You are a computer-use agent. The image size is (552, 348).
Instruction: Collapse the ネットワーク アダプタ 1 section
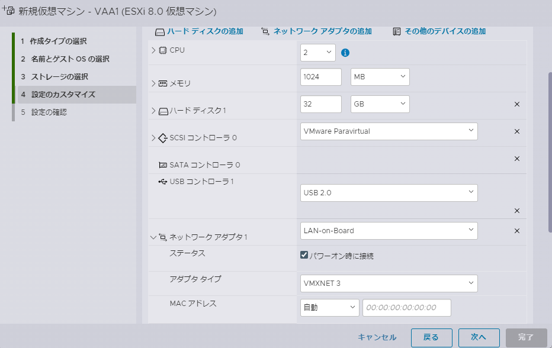pyautogui.click(x=154, y=237)
